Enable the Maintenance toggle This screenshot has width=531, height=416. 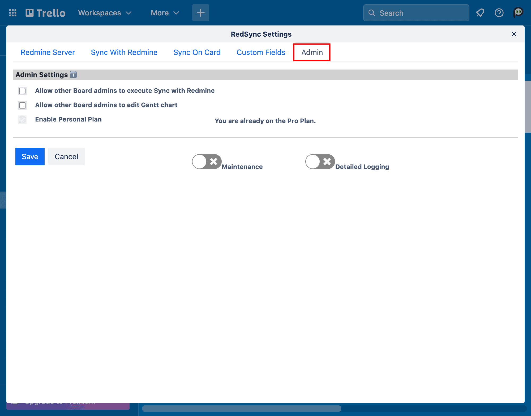pyautogui.click(x=207, y=162)
